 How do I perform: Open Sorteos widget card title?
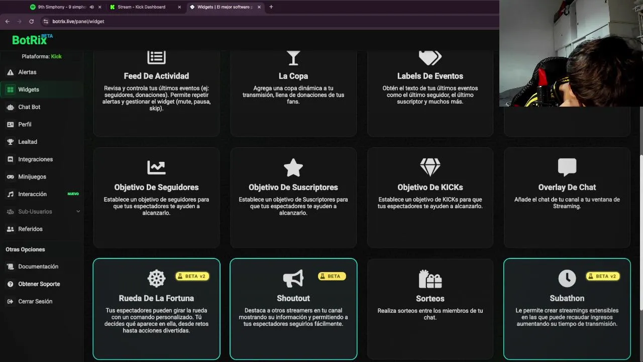pos(430,299)
